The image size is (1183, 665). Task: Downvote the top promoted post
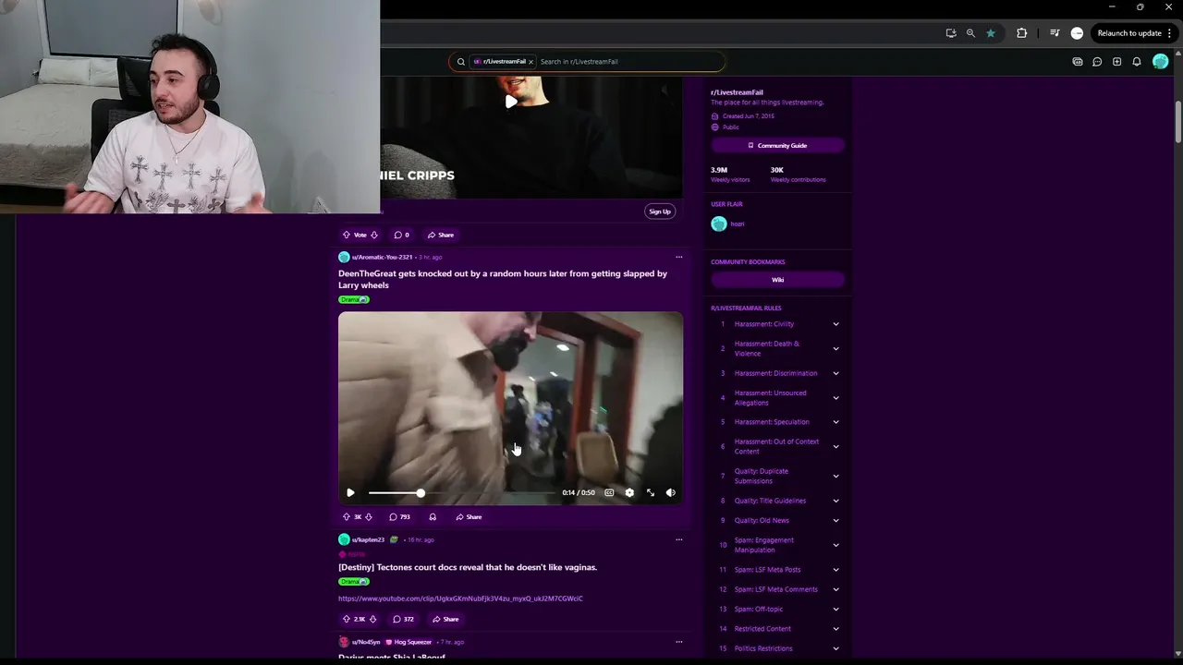coord(373,235)
